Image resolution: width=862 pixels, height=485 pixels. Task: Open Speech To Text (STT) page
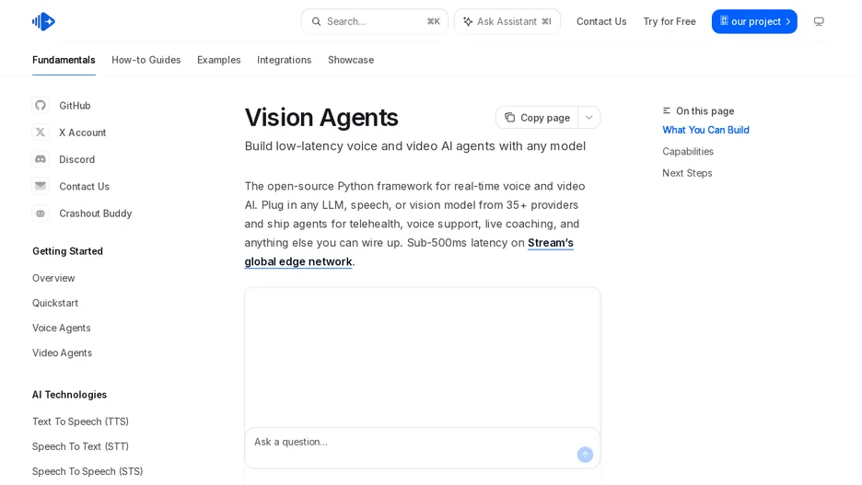(x=80, y=446)
